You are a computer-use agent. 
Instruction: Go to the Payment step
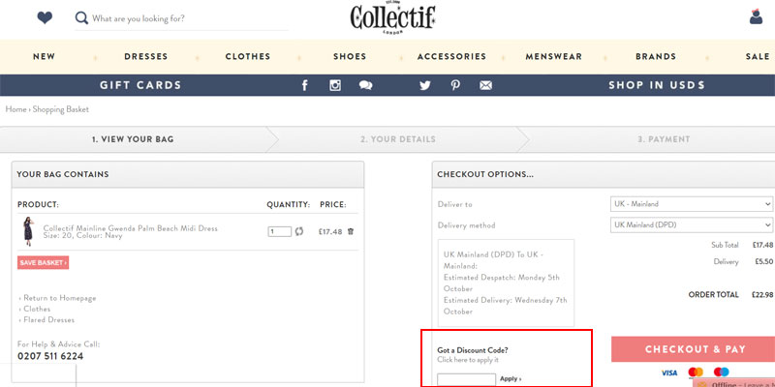pos(664,139)
